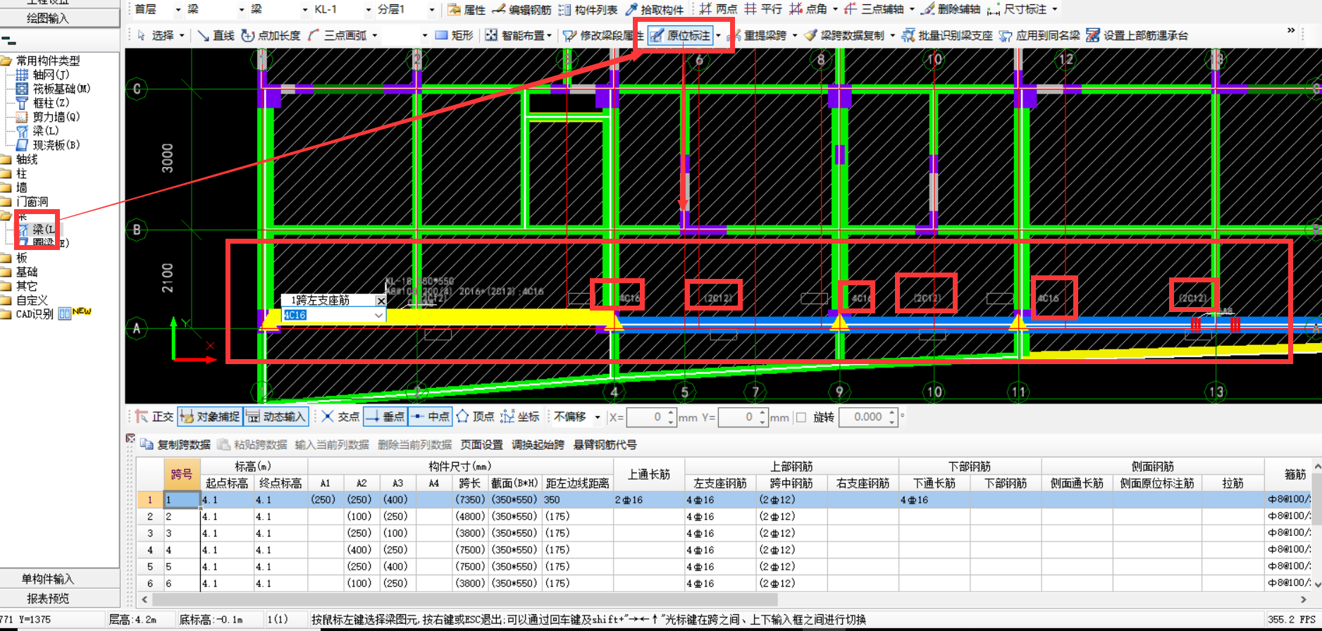
Task: Toggle 垂点 perpendicular snap
Action: coord(385,417)
